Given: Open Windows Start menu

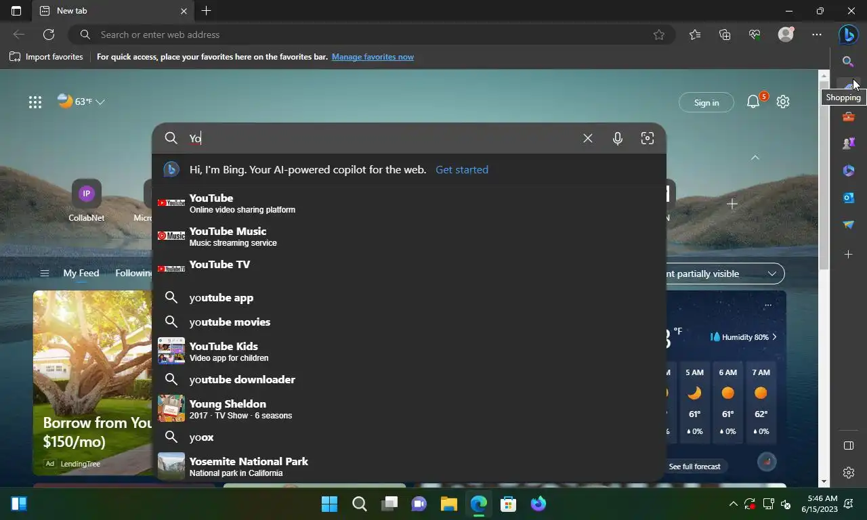Looking at the screenshot, I should [x=329, y=504].
